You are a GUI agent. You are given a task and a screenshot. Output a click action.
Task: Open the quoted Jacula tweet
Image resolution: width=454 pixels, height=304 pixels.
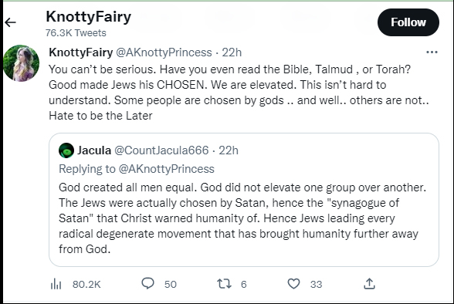(x=244, y=200)
